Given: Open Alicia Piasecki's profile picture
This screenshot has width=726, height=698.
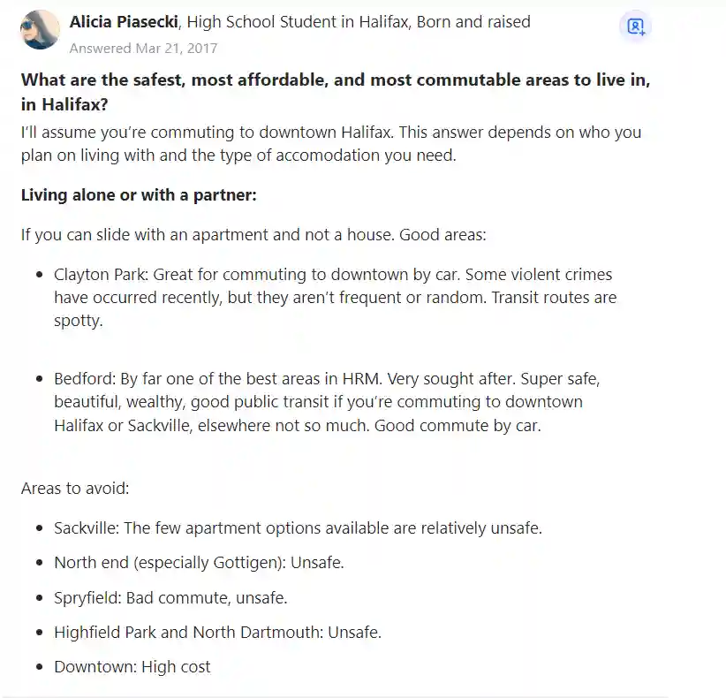Looking at the screenshot, I should (40, 29).
